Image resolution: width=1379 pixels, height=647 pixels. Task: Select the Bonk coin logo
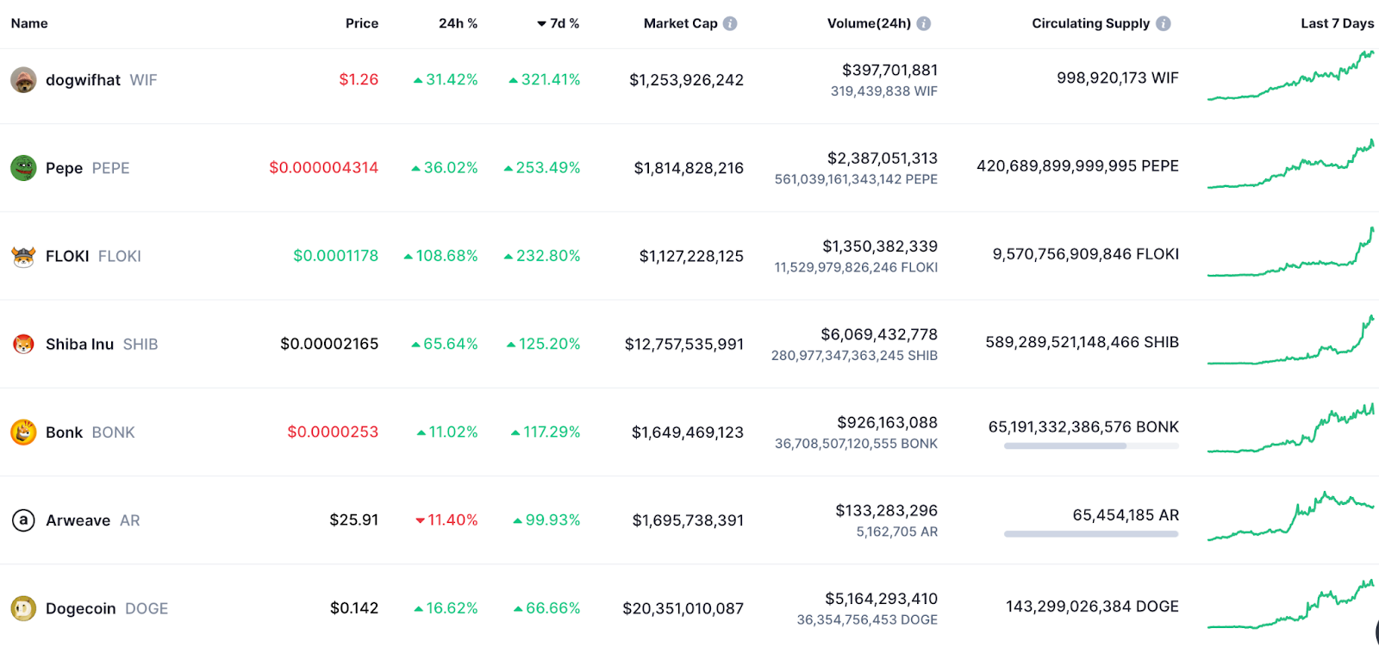pyautogui.click(x=23, y=432)
